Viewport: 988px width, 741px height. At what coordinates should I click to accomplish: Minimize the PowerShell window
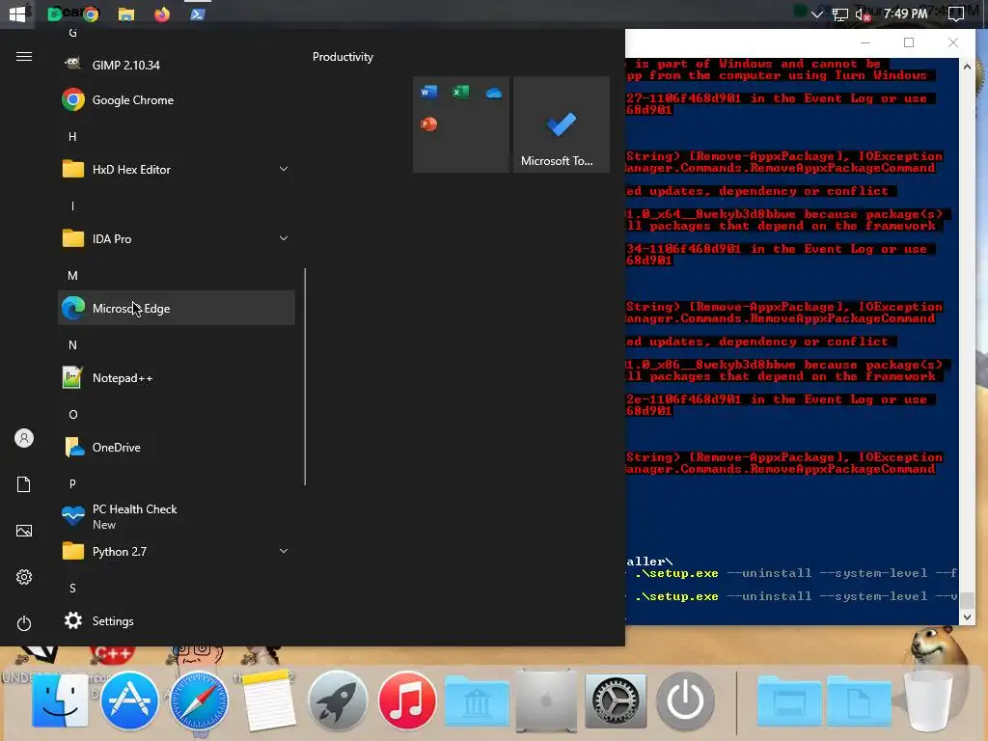click(x=865, y=42)
